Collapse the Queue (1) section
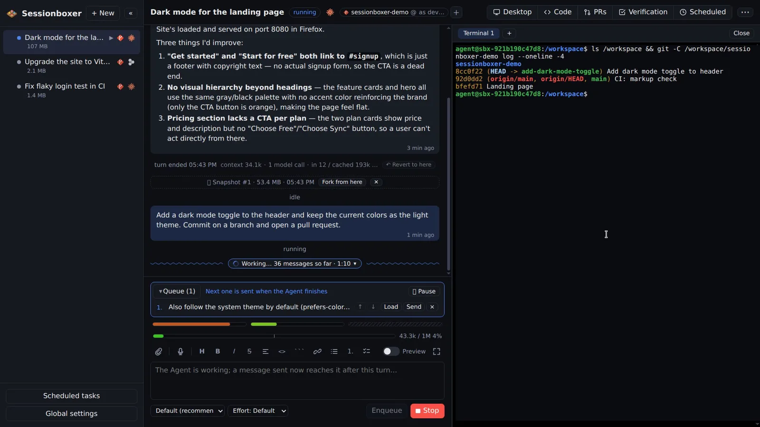760x427 pixels. pos(177,291)
